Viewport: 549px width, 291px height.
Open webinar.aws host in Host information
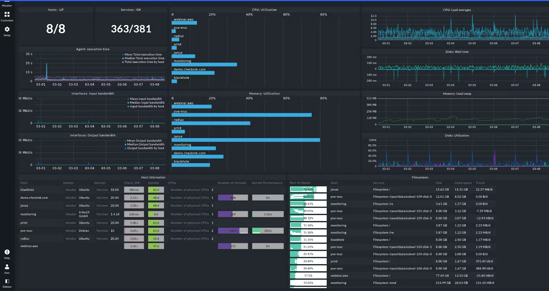(29, 246)
